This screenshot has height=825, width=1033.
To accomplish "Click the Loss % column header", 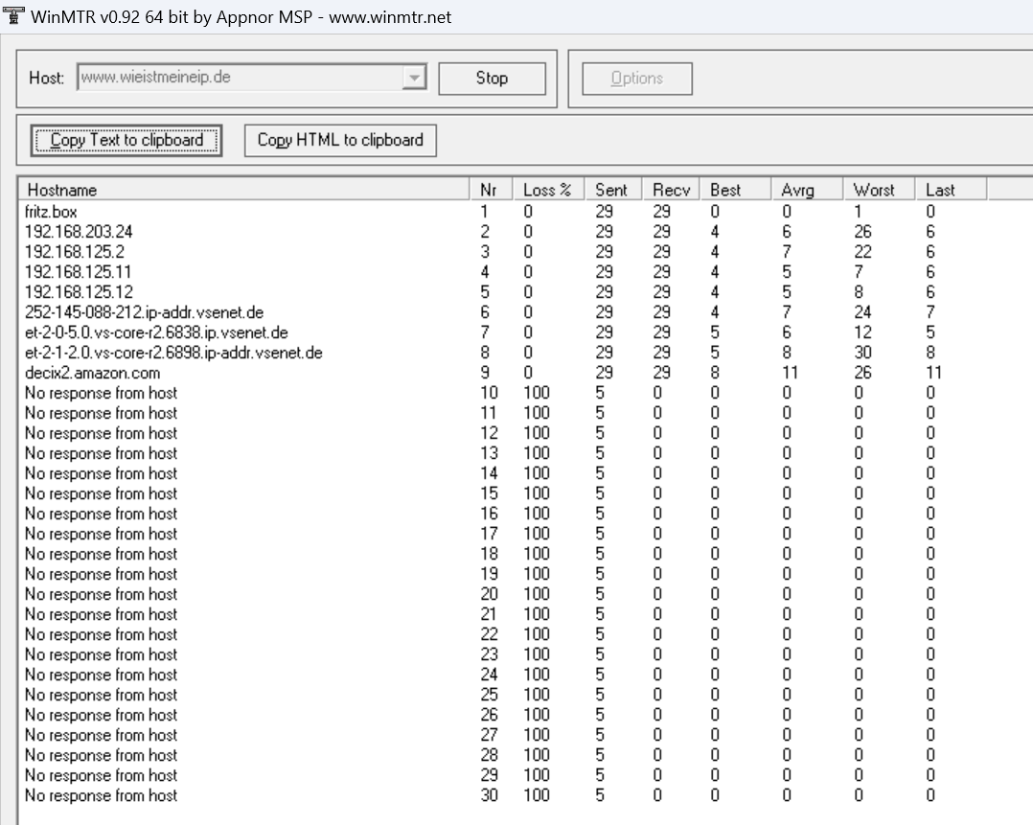I will [549, 190].
